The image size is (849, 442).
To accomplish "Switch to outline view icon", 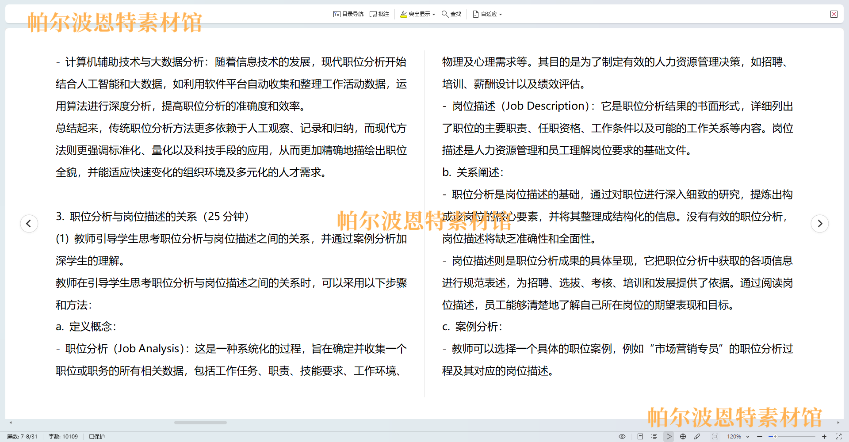I will coord(654,436).
